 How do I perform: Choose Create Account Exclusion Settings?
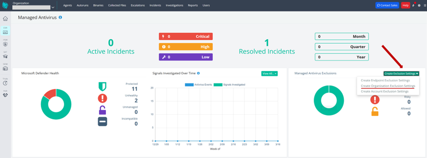(x=385, y=91)
